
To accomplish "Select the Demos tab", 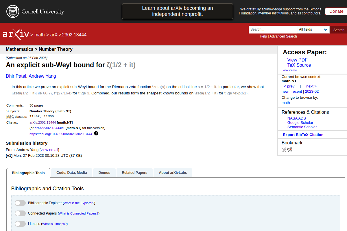I will point(104,173).
